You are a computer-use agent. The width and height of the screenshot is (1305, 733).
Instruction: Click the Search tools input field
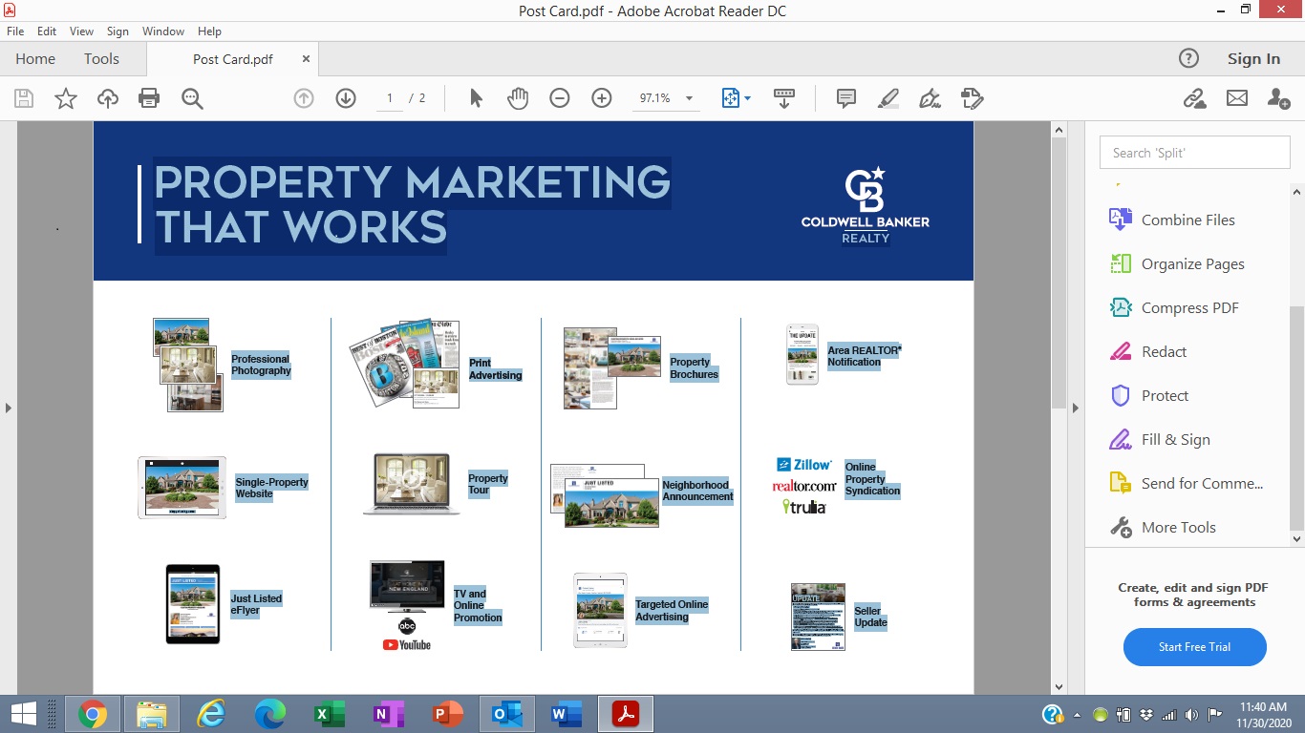pyautogui.click(x=1195, y=153)
